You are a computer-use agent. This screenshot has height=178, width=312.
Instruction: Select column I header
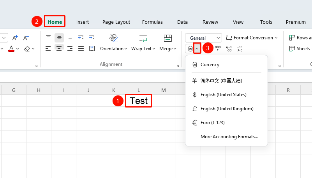click(63, 90)
